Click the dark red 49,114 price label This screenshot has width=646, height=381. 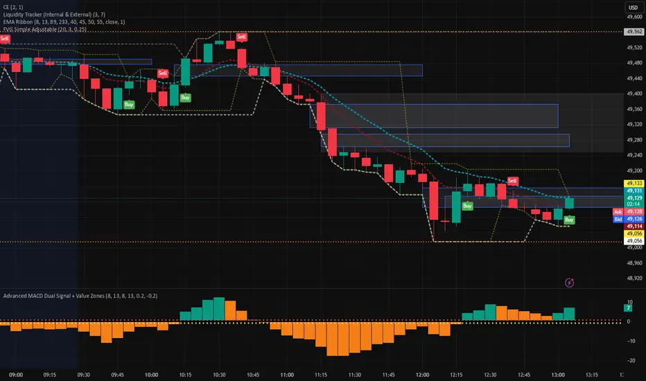(x=634, y=226)
